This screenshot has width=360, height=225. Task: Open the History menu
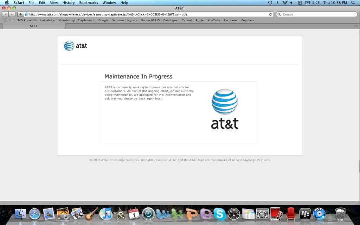tap(69, 2)
